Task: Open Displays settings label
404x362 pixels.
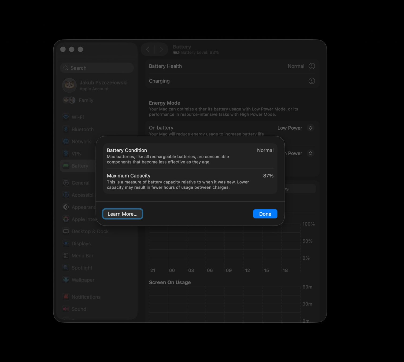Action: click(x=81, y=243)
